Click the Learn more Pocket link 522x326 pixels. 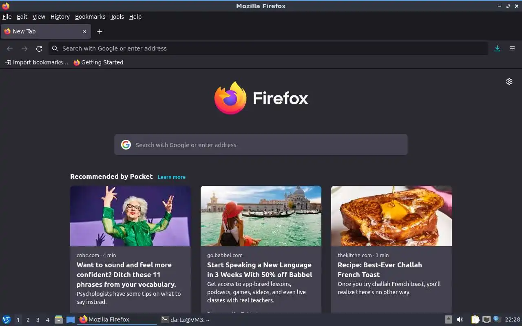point(172,177)
